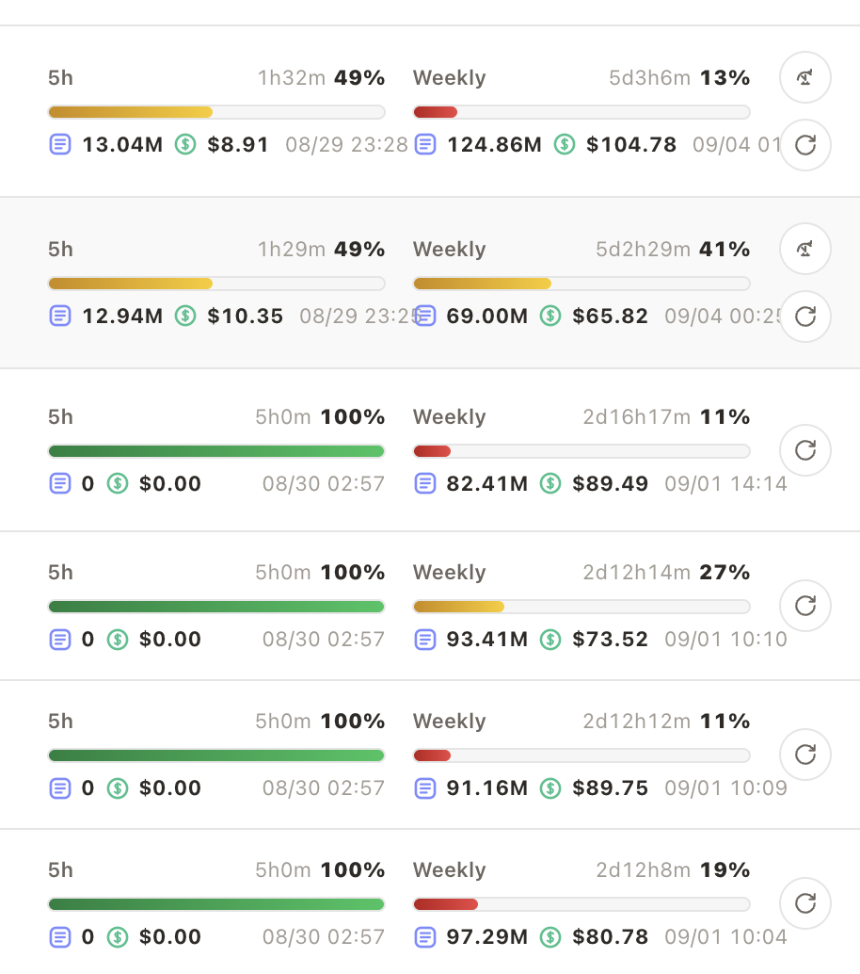The height and width of the screenshot is (974, 860).
Task: Click the token icon next to 13.04M
Action: coord(60,145)
